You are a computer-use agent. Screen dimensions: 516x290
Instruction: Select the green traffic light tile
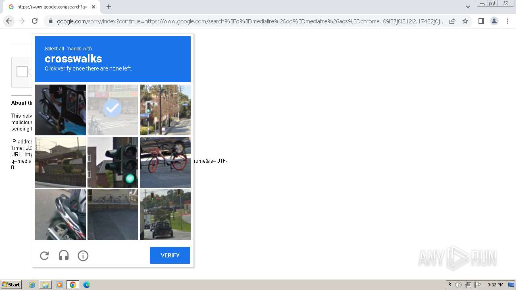click(113, 162)
